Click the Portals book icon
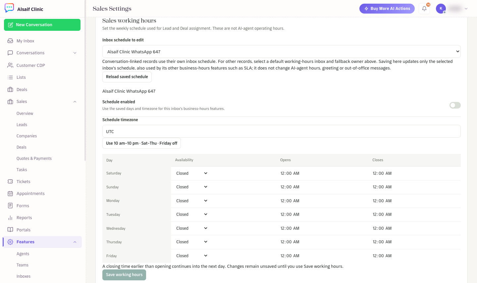This screenshot has height=283, width=477. click(10, 230)
